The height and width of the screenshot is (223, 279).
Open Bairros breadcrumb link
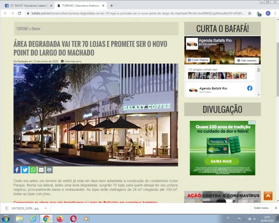36,29
